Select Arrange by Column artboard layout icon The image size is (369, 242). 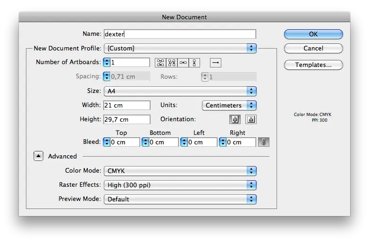click(194, 63)
